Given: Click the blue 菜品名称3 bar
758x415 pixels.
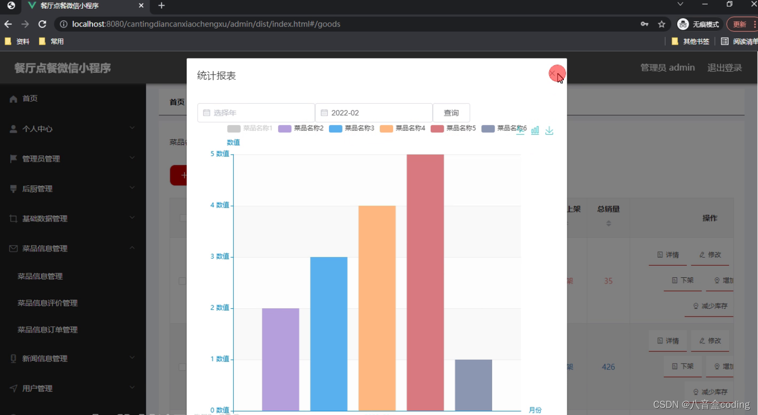Looking at the screenshot, I should 329,334.
